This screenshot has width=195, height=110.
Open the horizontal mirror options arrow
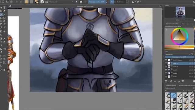pos(135,2)
